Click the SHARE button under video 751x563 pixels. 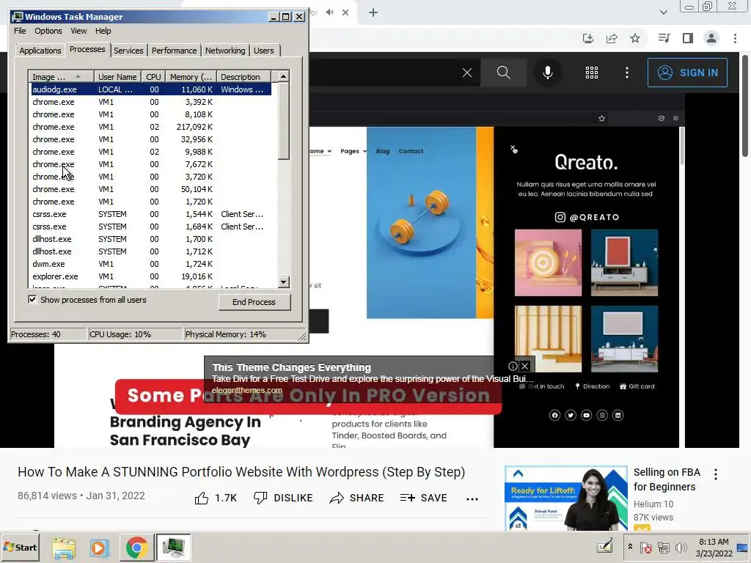tap(357, 498)
